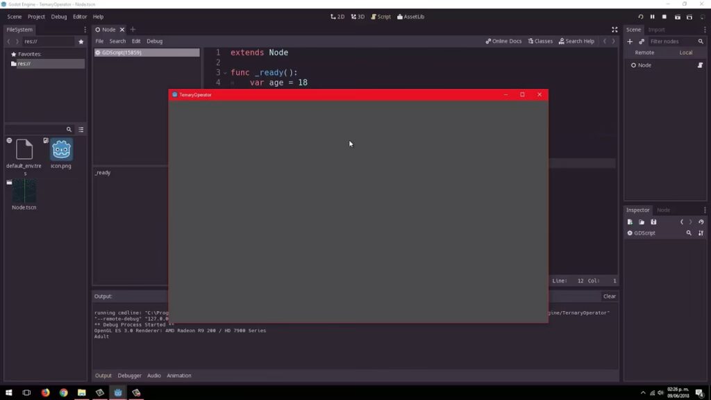Image resolution: width=711 pixels, height=400 pixels.
Task: Toggle distraction-free mode icon
Action: (614, 30)
